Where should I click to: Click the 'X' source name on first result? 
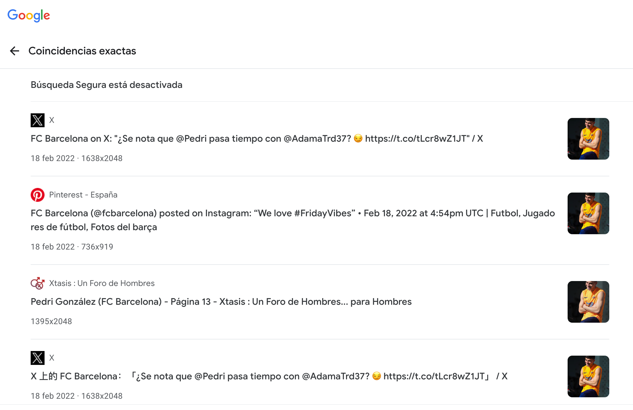[52, 120]
